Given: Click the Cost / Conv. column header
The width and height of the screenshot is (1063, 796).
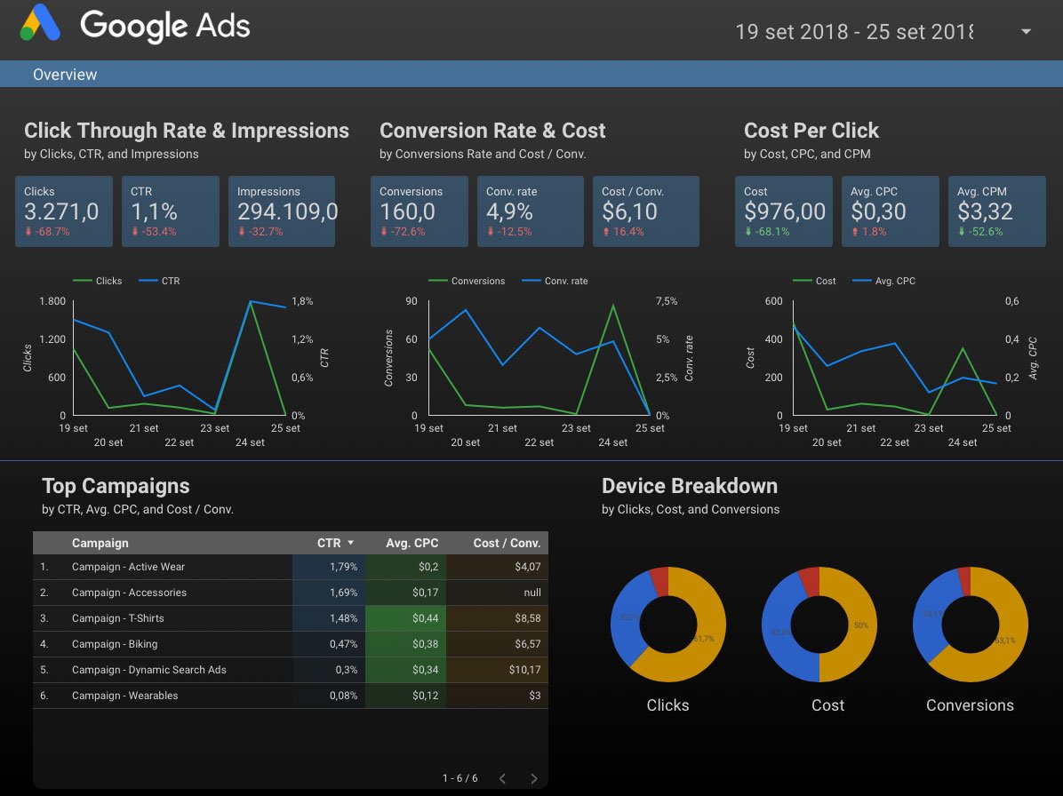Looking at the screenshot, I should click(507, 543).
